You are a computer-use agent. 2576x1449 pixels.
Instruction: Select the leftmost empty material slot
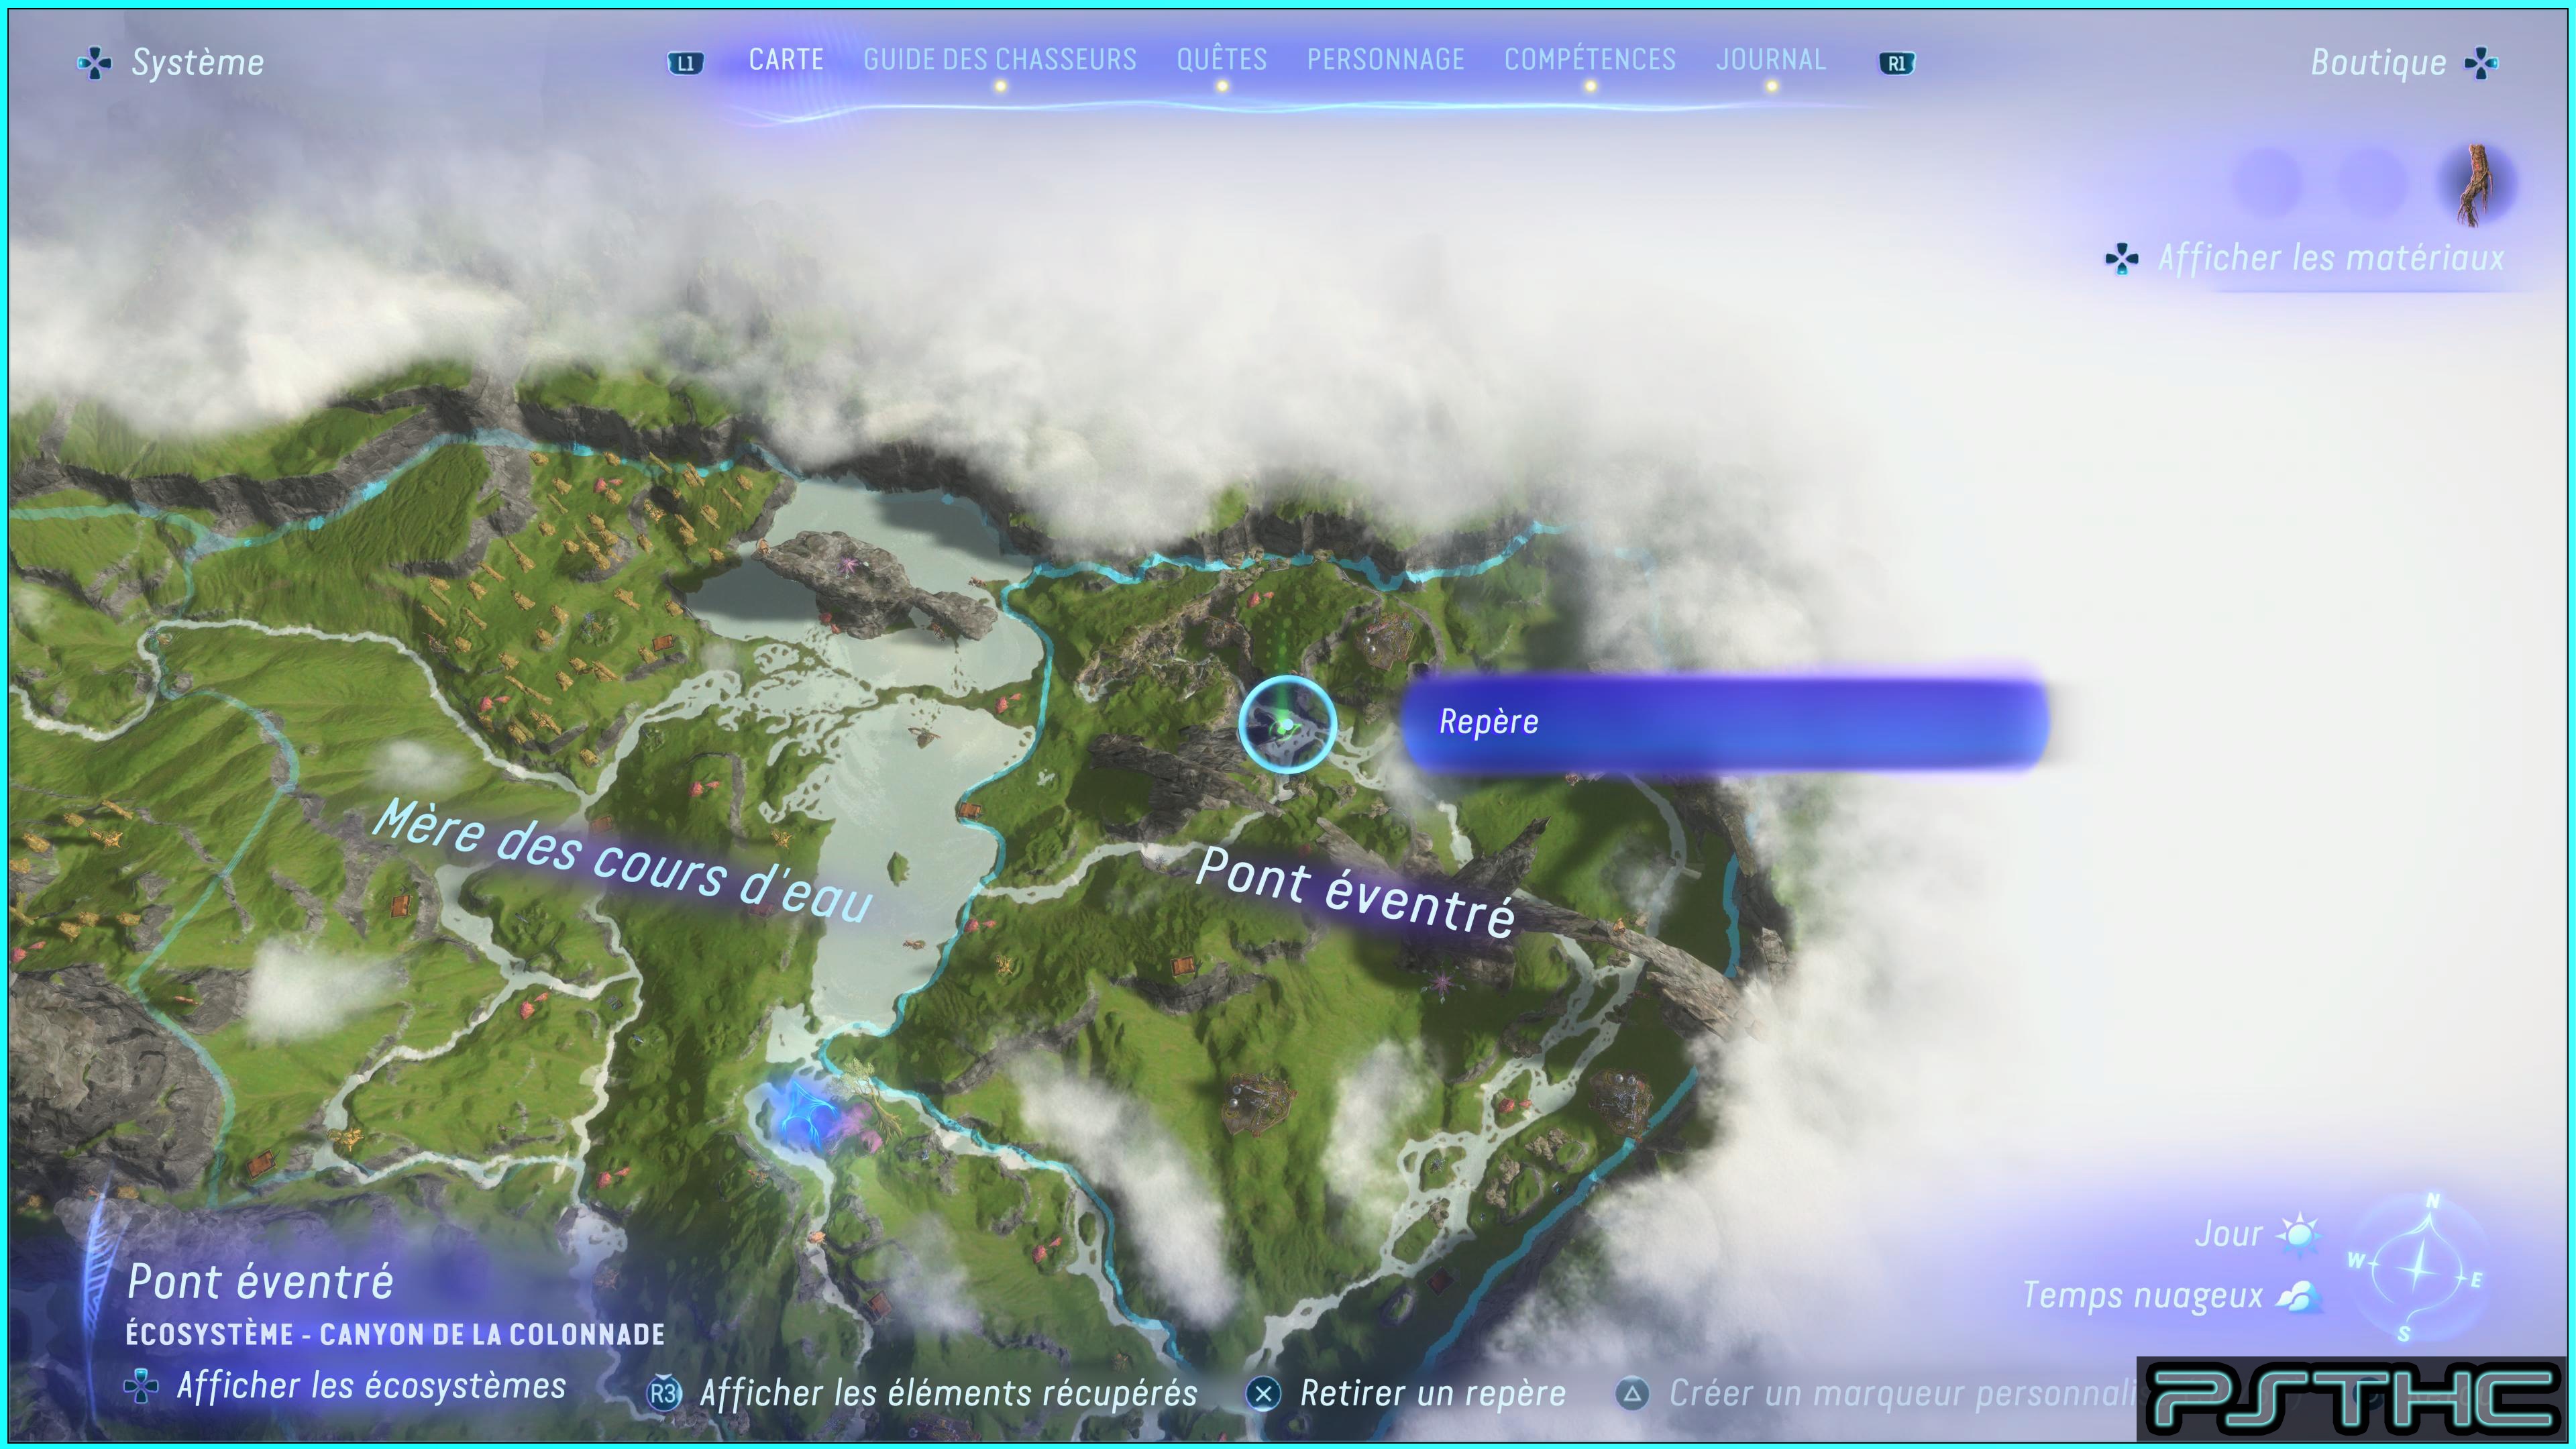[2267, 184]
